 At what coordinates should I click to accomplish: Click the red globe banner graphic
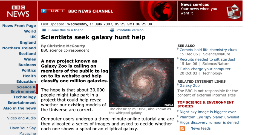point(162,11)
